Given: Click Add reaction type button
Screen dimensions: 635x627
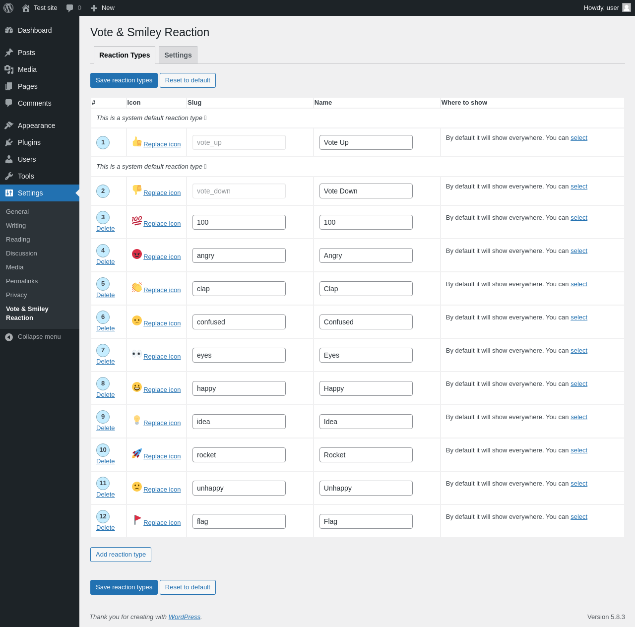Looking at the screenshot, I should (x=121, y=555).
